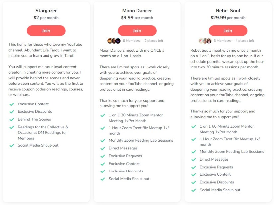Click checkmark beside 60 Minute Zoom Mentor Meeting
This screenshot has width=274, height=205.
click(194, 126)
